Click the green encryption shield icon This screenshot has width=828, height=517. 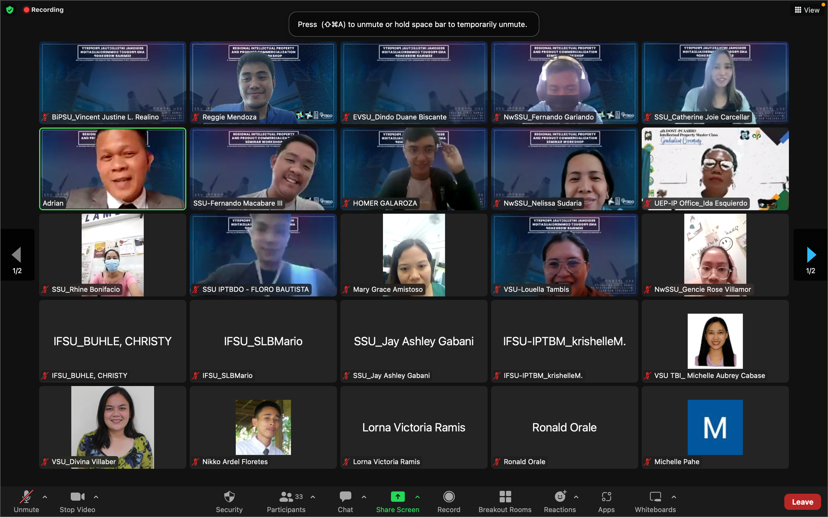pyautogui.click(x=10, y=10)
